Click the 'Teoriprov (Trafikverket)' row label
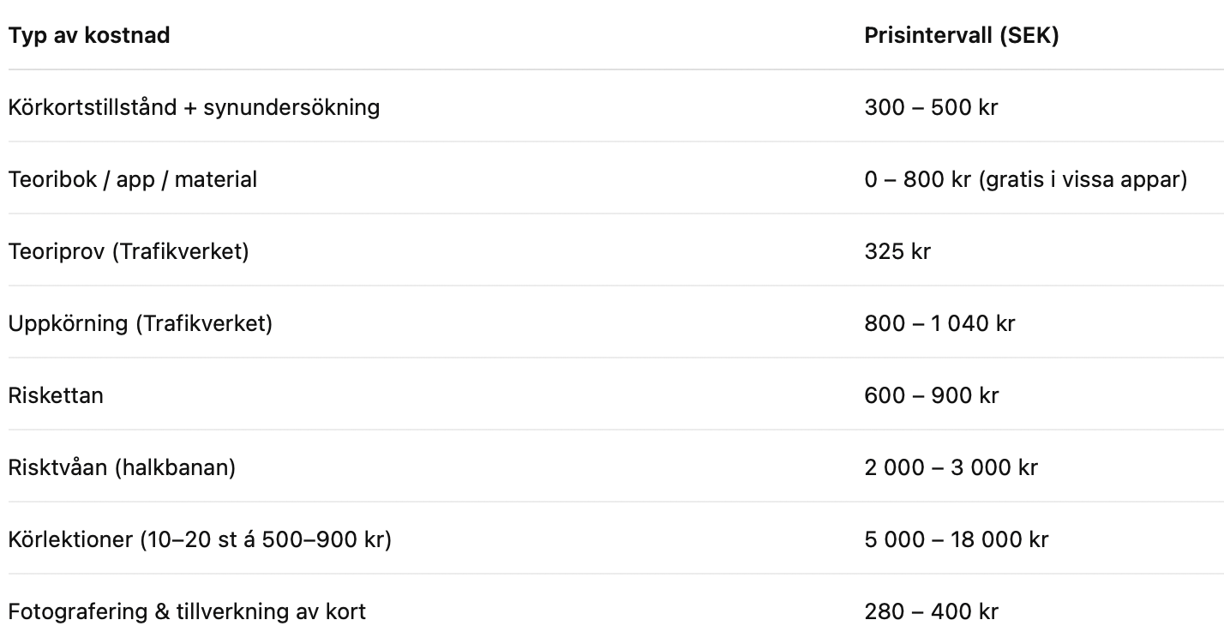The image size is (1224, 638). 129,251
